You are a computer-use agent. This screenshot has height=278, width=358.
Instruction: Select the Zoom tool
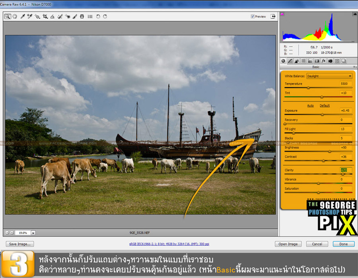point(8,16)
